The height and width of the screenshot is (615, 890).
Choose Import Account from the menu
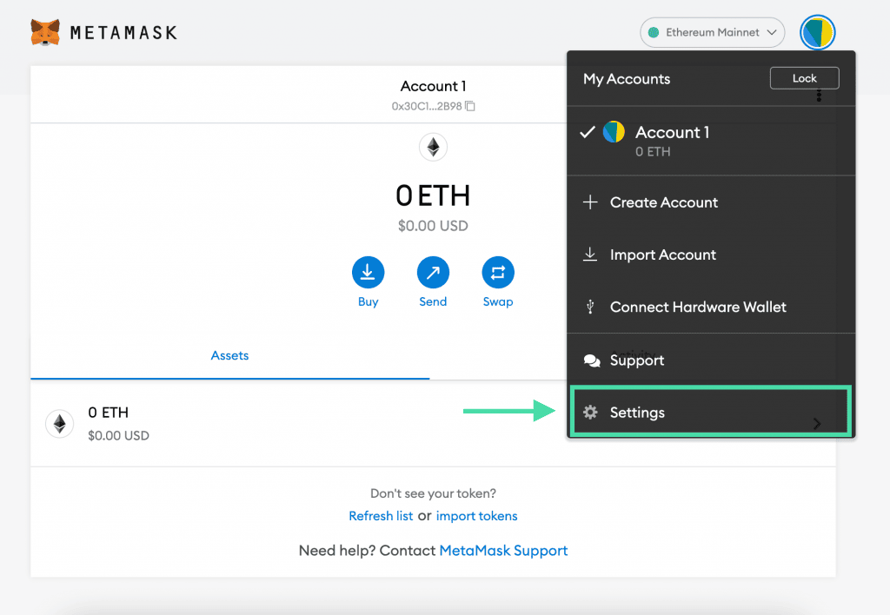[711, 255]
